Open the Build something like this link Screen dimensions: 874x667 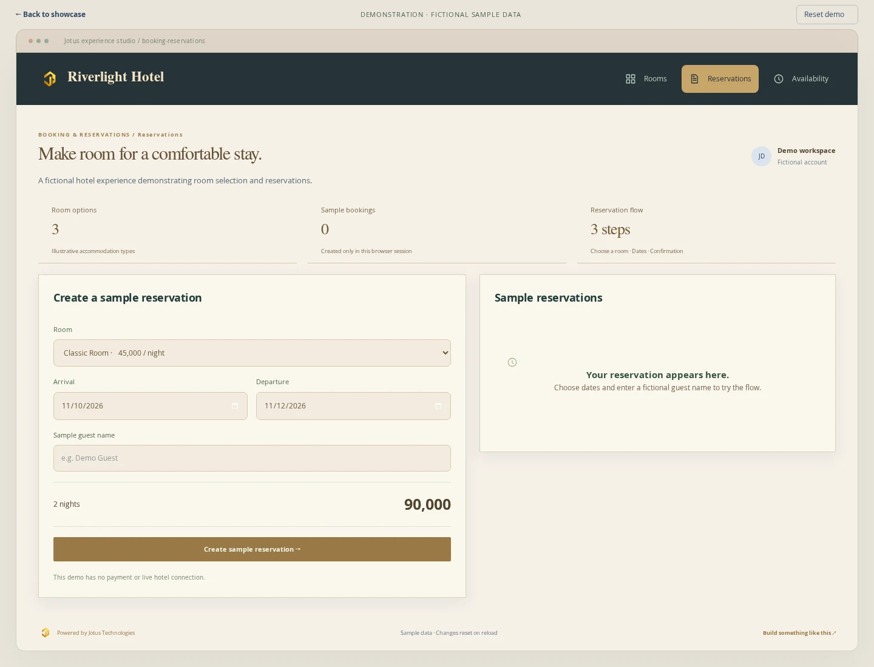click(799, 633)
